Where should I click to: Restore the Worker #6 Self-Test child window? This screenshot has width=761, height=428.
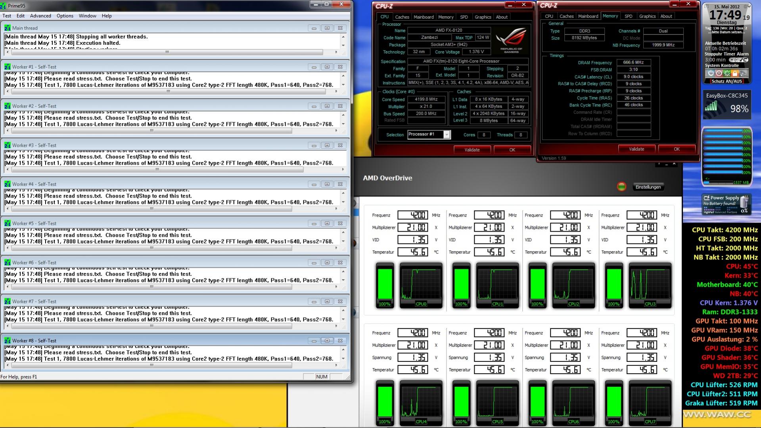327,263
